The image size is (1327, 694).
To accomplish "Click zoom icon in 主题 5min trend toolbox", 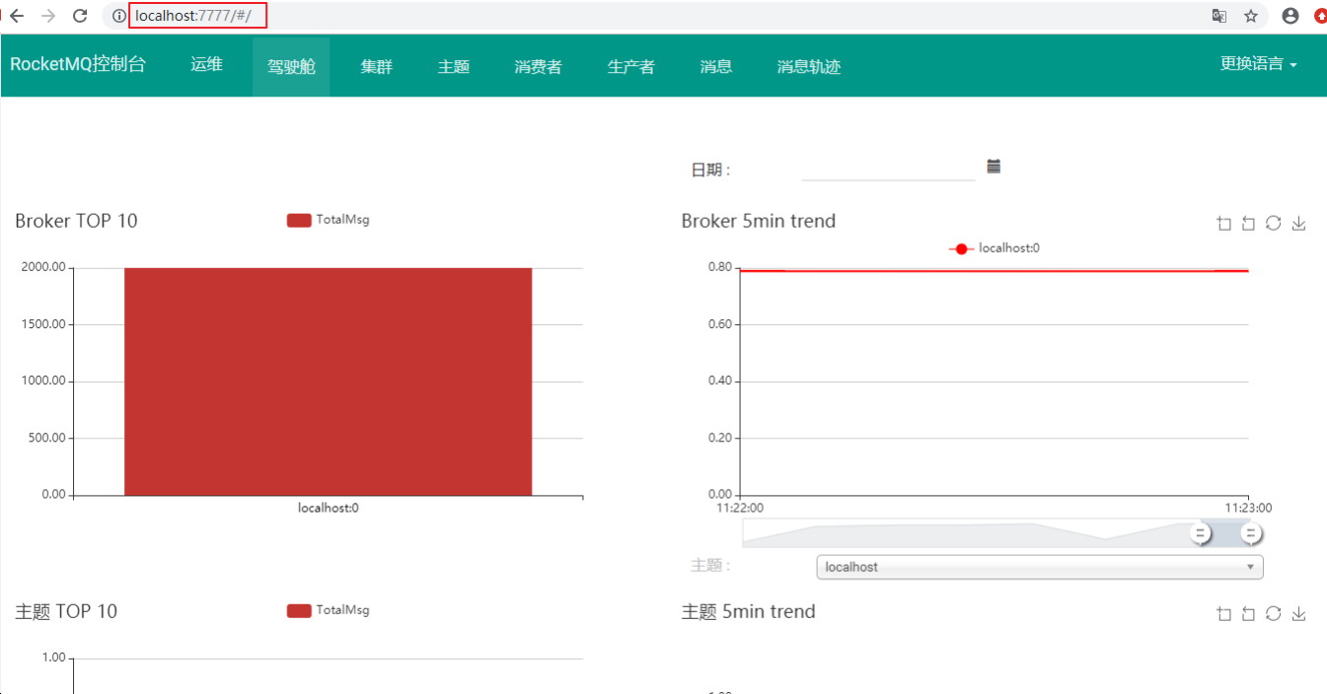I will tap(1224, 614).
